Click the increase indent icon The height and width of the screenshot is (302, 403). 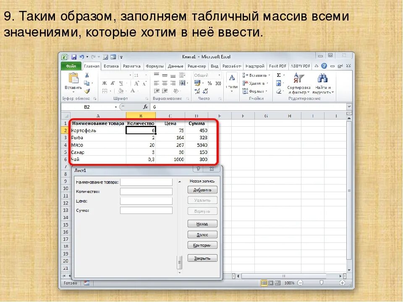tap(165, 91)
